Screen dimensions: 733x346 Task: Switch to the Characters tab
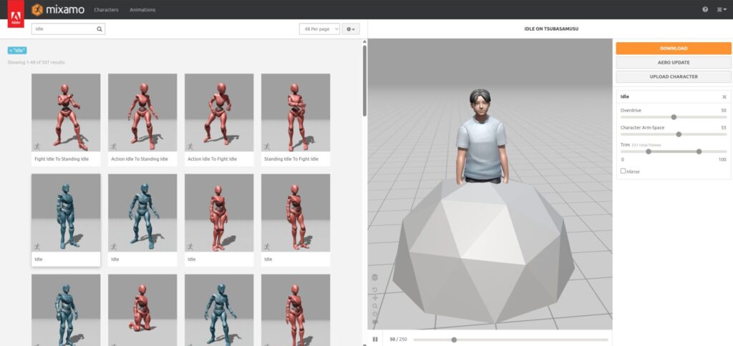106,10
